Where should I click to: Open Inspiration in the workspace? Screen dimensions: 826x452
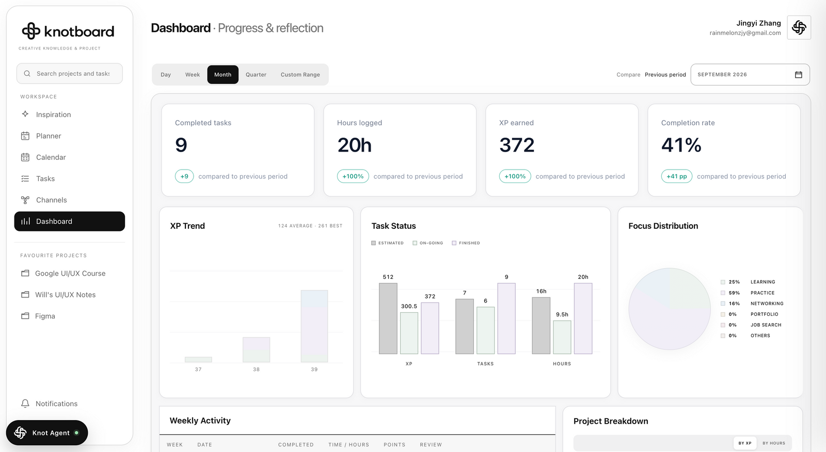(70, 114)
